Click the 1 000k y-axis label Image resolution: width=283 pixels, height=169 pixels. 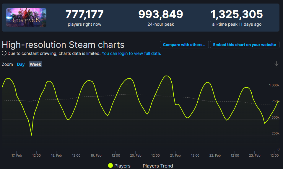pyautogui.click(x=274, y=85)
